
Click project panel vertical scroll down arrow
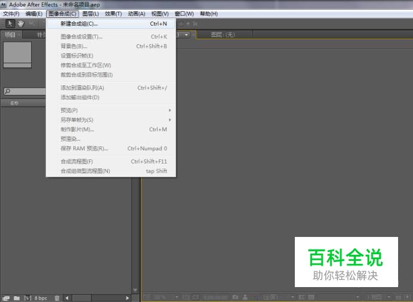pyautogui.click(x=135, y=290)
